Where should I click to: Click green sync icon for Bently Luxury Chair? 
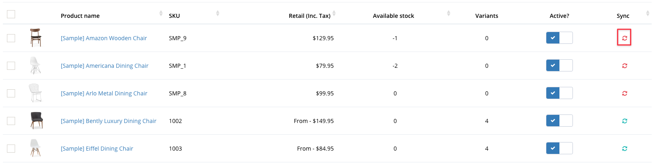point(624,121)
